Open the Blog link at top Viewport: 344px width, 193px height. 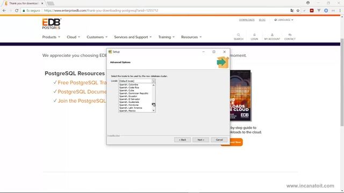262,20
